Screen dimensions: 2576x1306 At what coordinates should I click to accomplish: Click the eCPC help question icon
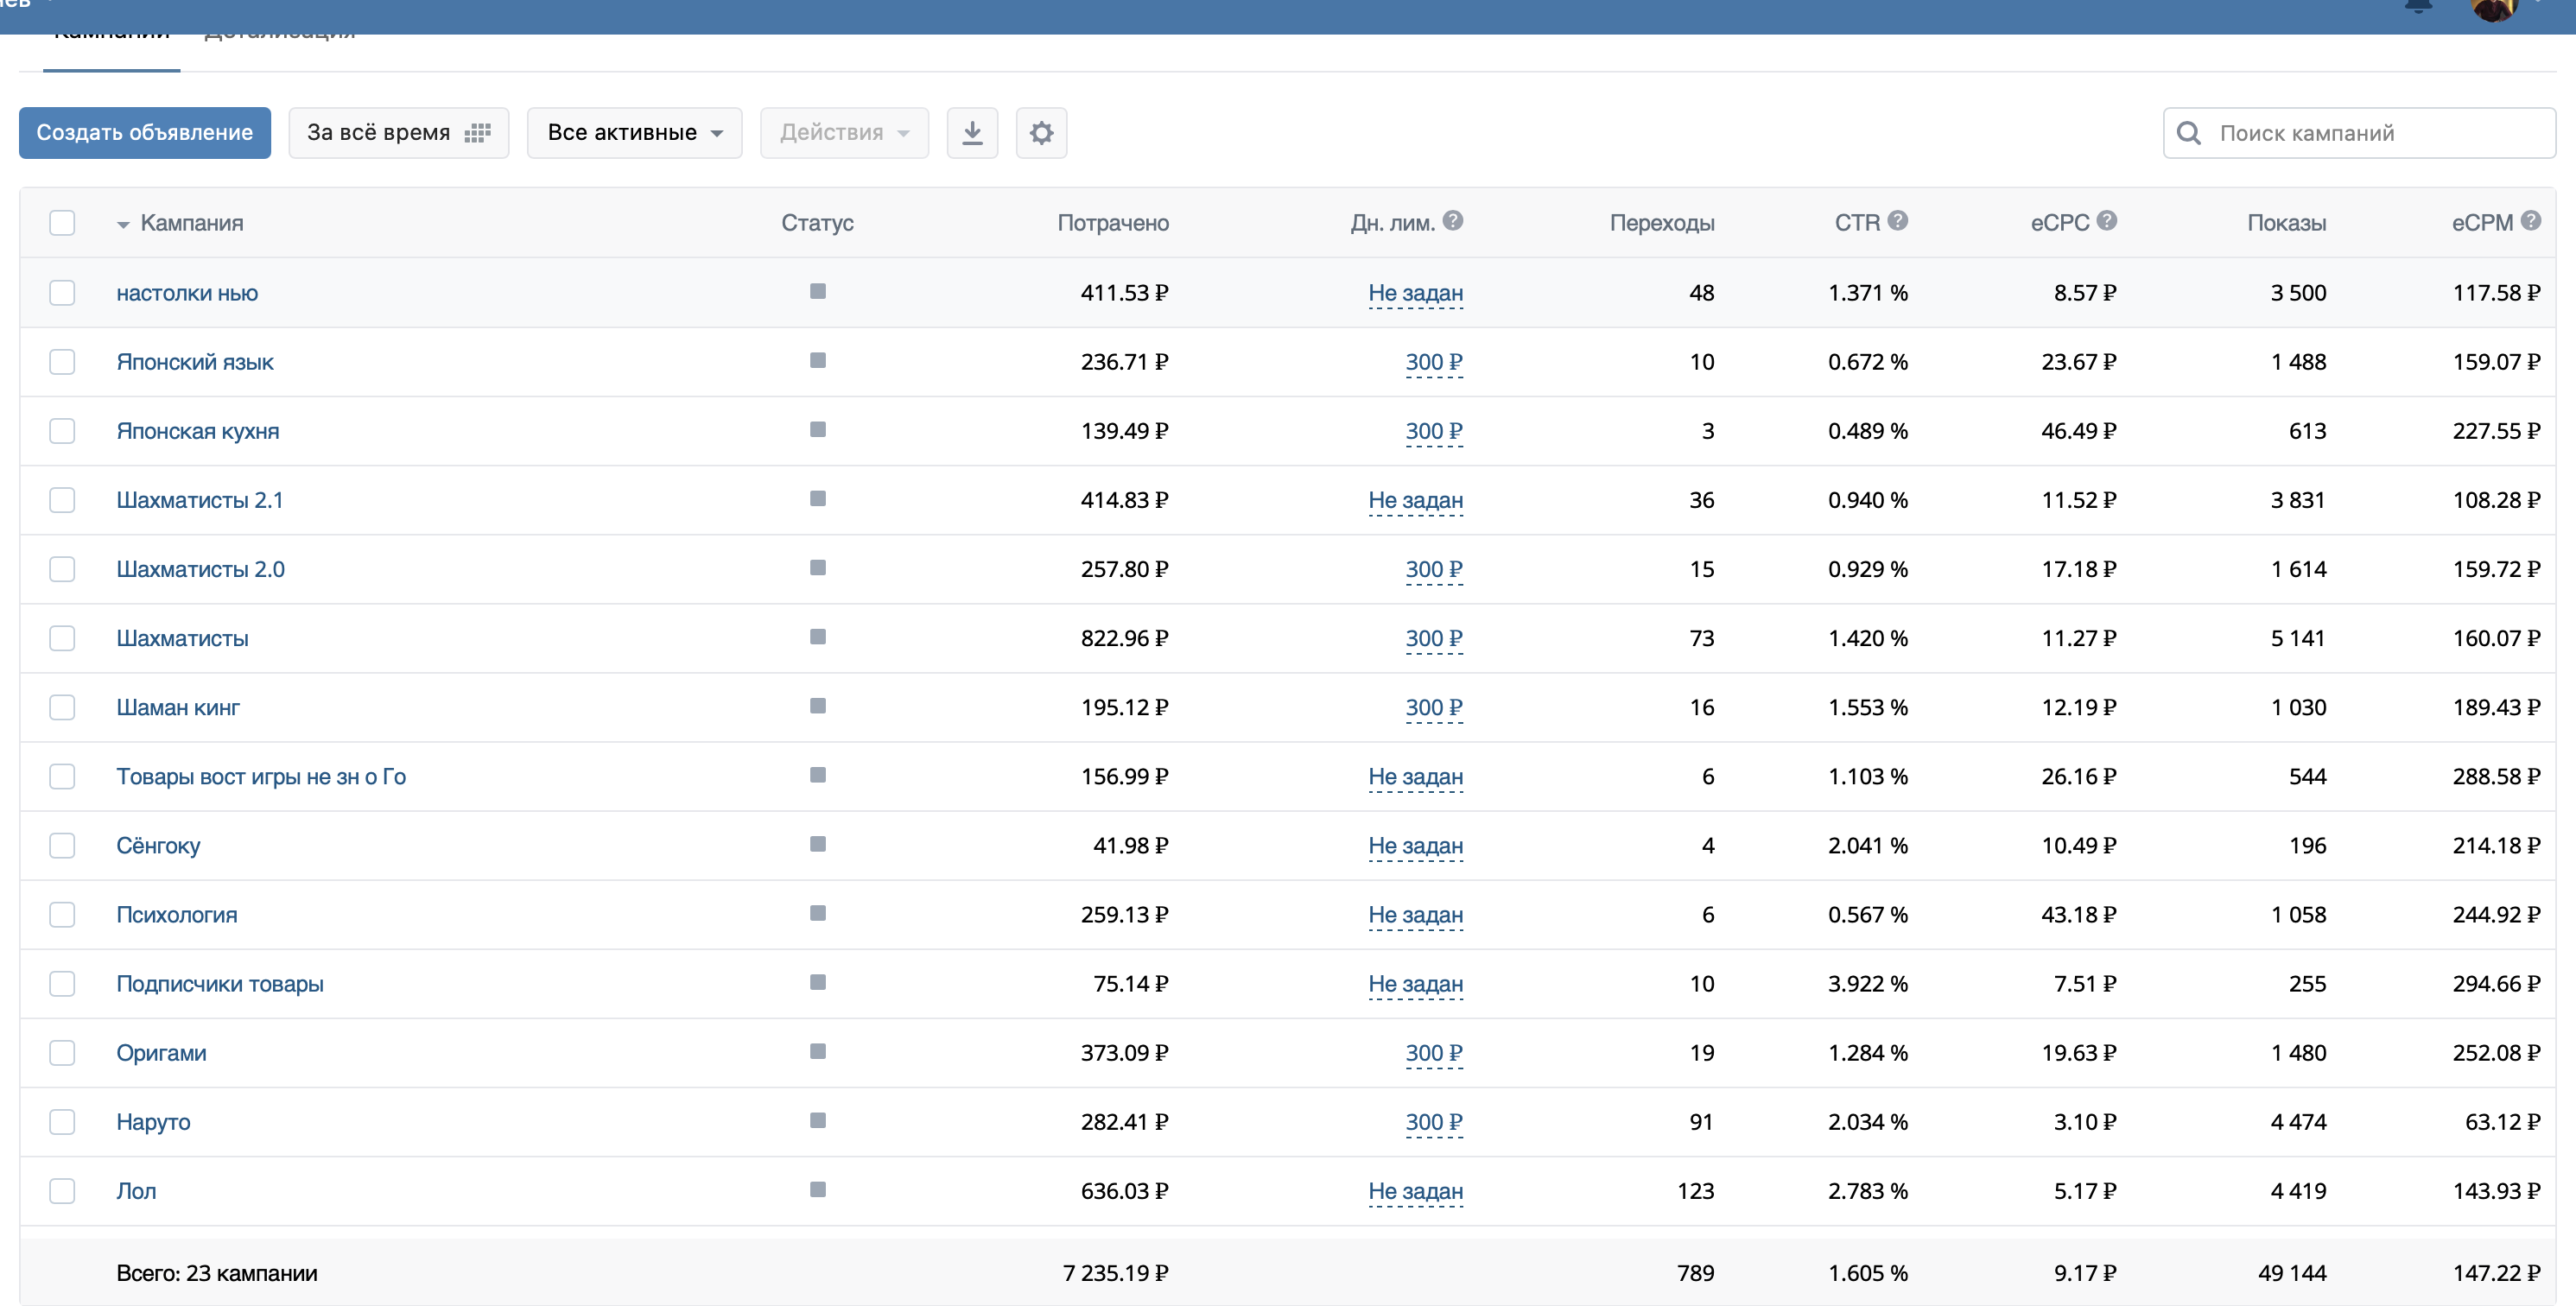2106,221
